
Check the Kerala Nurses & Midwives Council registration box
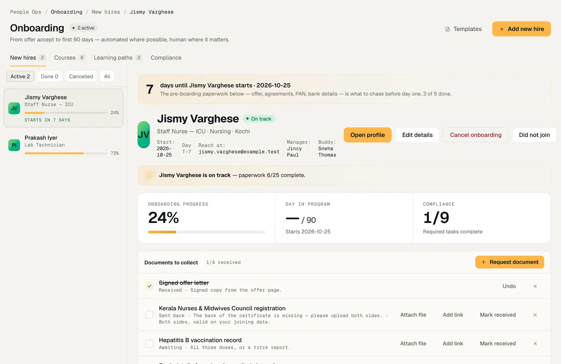coord(149,315)
